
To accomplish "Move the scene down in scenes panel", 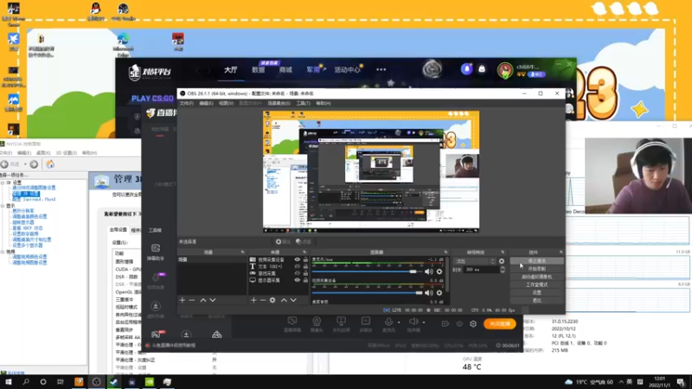I will 213,300.
